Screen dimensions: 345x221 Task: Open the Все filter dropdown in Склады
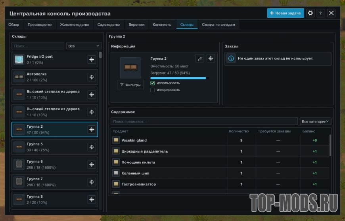tap(84, 46)
